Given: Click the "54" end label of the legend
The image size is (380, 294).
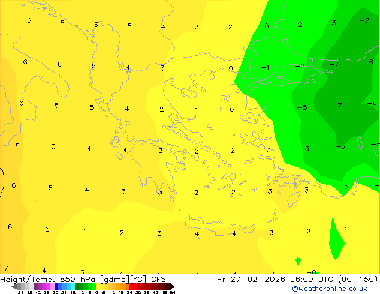Looking at the screenshot, I should [173, 292].
